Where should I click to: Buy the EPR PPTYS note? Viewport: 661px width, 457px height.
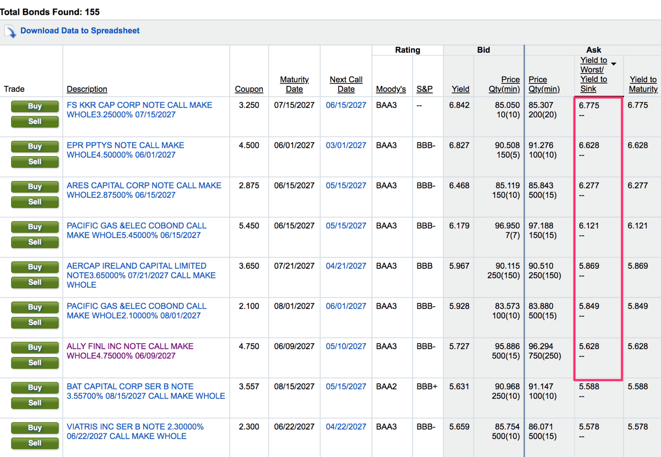(35, 147)
